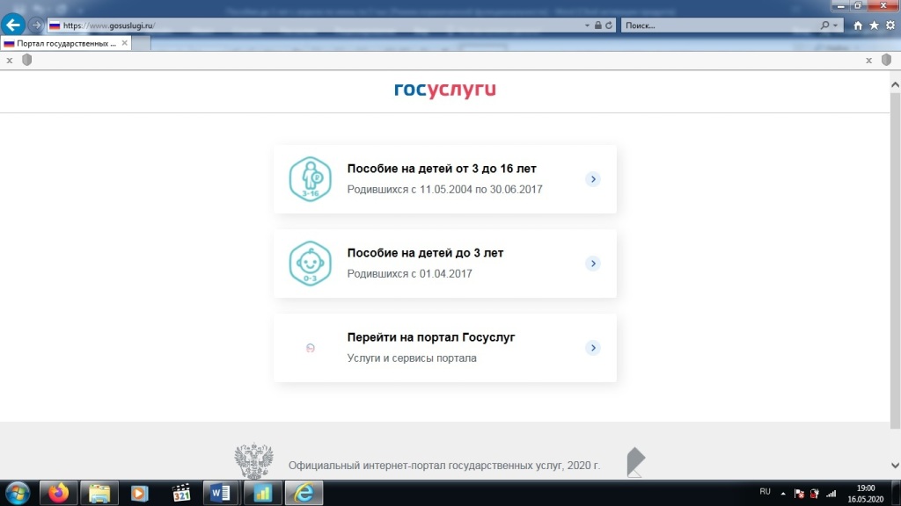901x506 pixels.
Task: Open the browser Tools gear icon
Action: pyautogui.click(x=890, y=25)
